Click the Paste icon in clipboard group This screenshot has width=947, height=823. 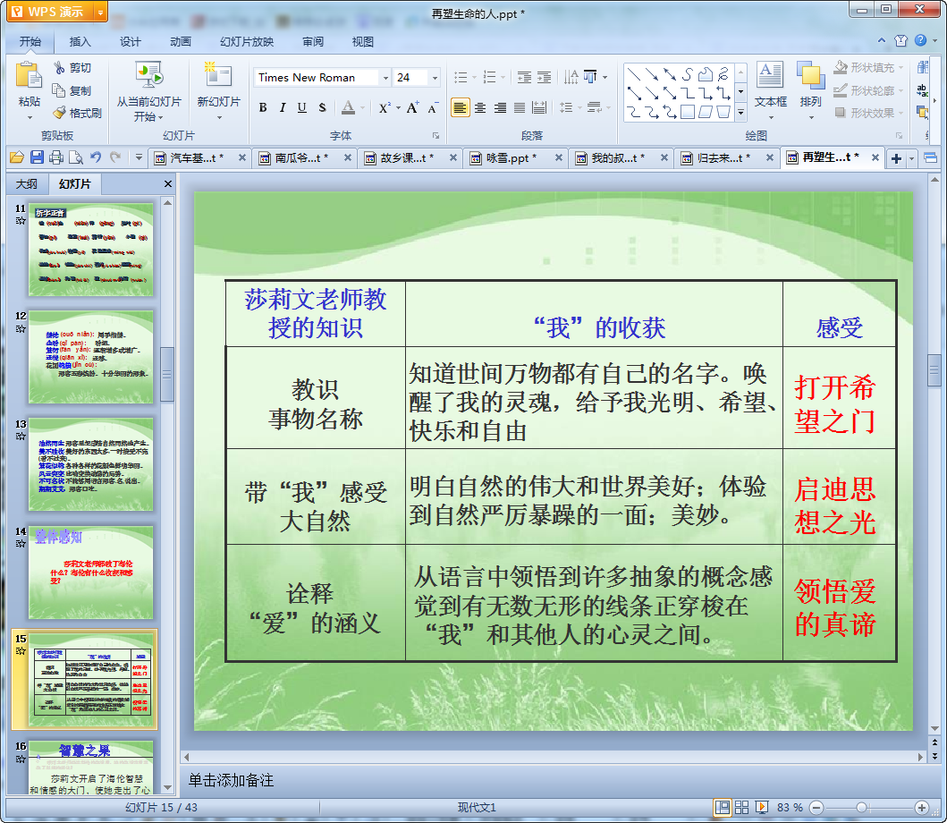coord(29,77)
